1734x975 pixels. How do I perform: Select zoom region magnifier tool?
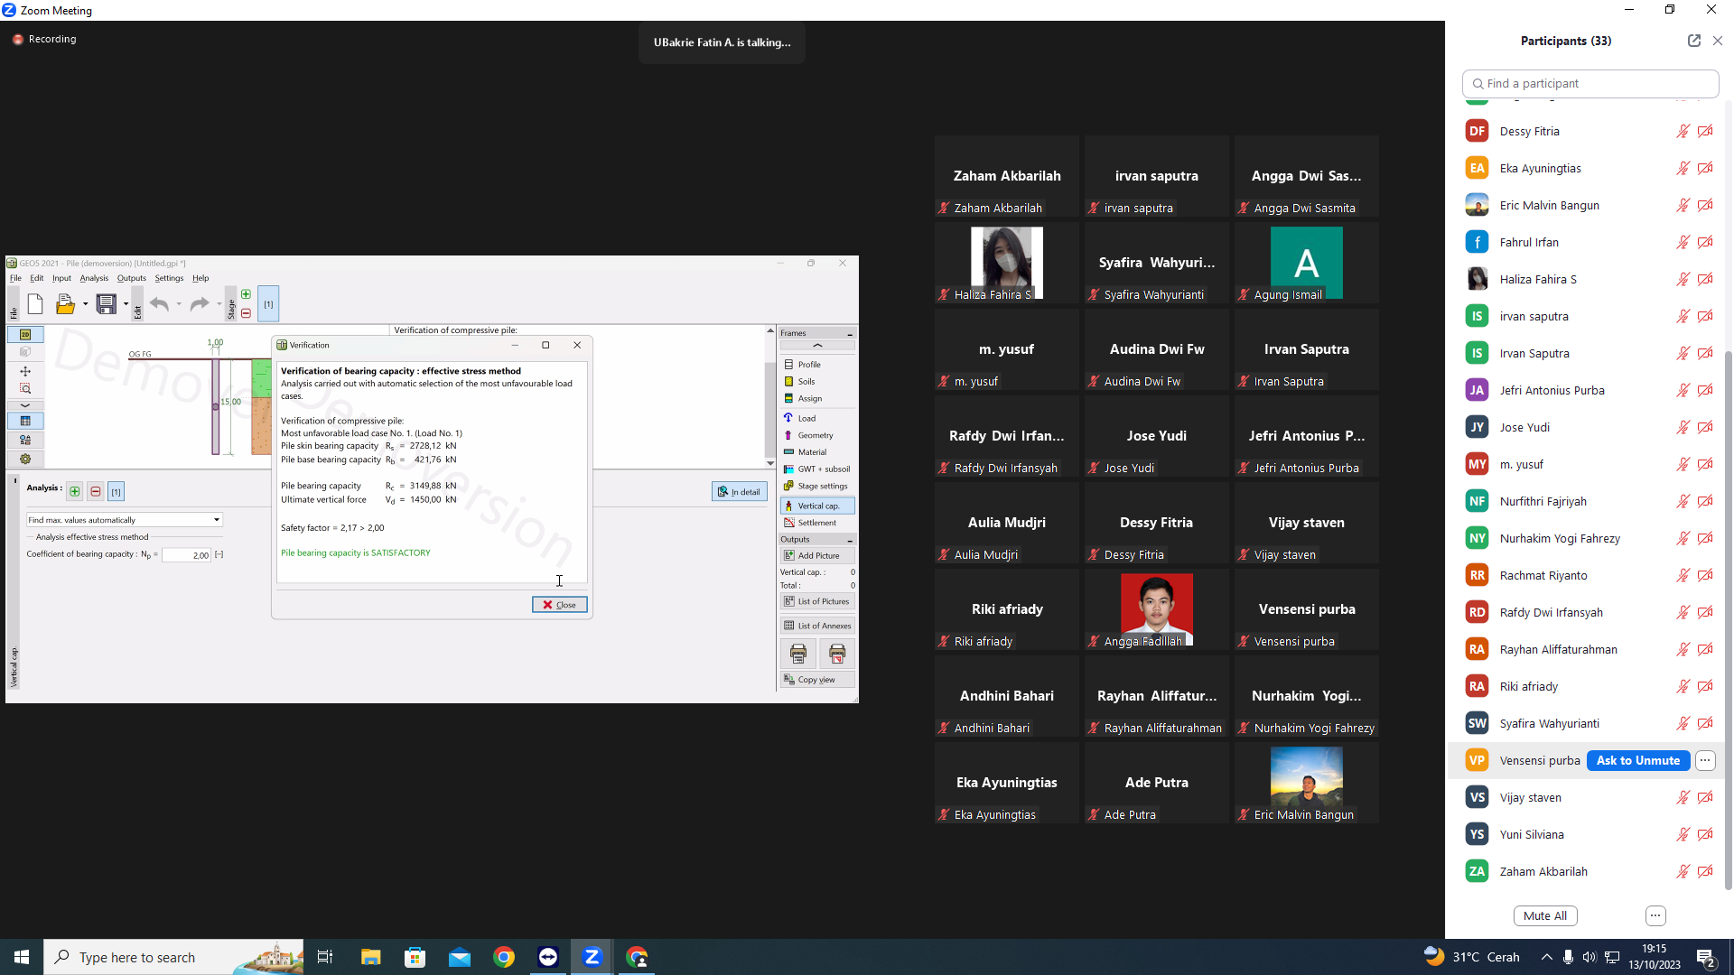[x=25, y=388]
